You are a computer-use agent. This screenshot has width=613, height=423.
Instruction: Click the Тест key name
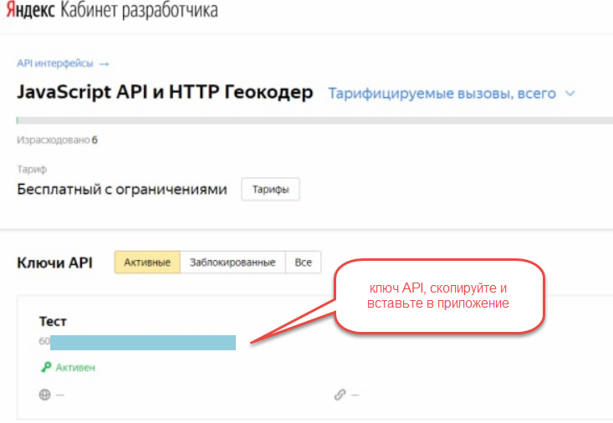click(x=53, y=321)
